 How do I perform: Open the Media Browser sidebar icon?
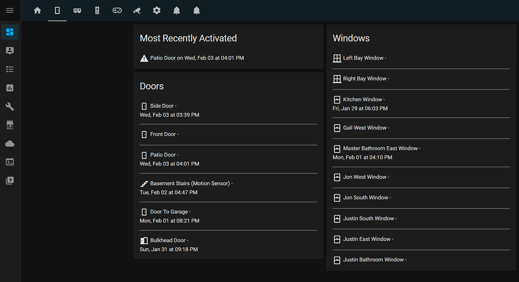click(x=10, y=180)
